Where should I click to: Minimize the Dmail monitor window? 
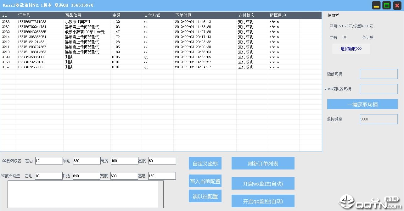click(376, 5)
